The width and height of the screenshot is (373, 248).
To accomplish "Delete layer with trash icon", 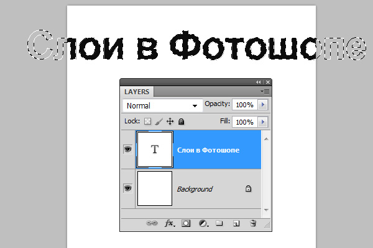I will click(254, 223).
